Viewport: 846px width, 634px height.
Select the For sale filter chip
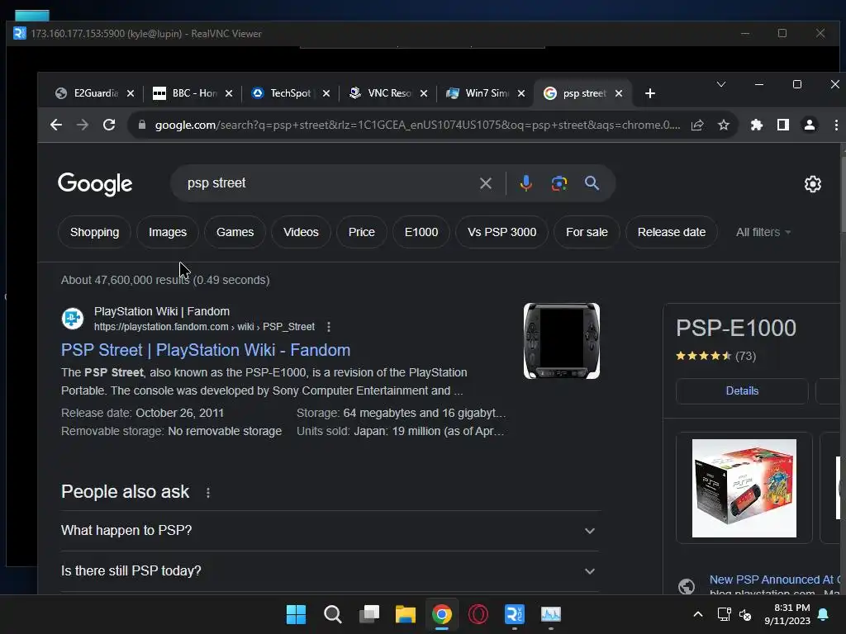(587, 232)
